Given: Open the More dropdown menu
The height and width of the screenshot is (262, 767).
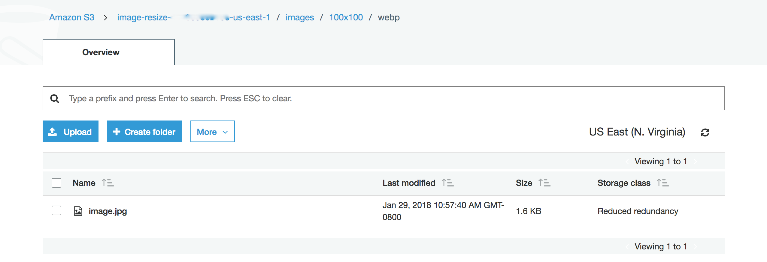Looking at the screenshot, I should click(x=213, y=131).
